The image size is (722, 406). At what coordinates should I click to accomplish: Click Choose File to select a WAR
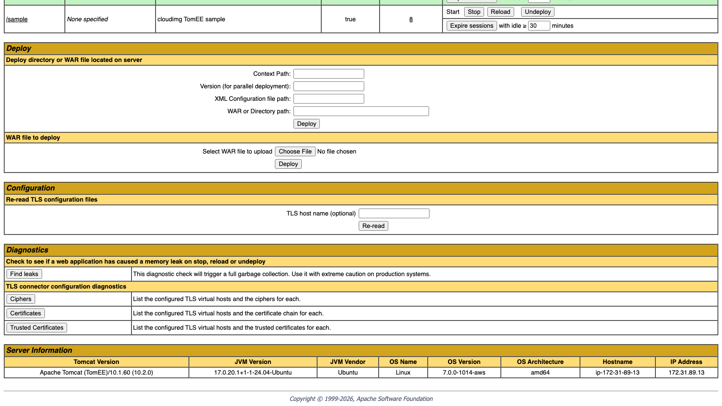click(x=295, y=152)
